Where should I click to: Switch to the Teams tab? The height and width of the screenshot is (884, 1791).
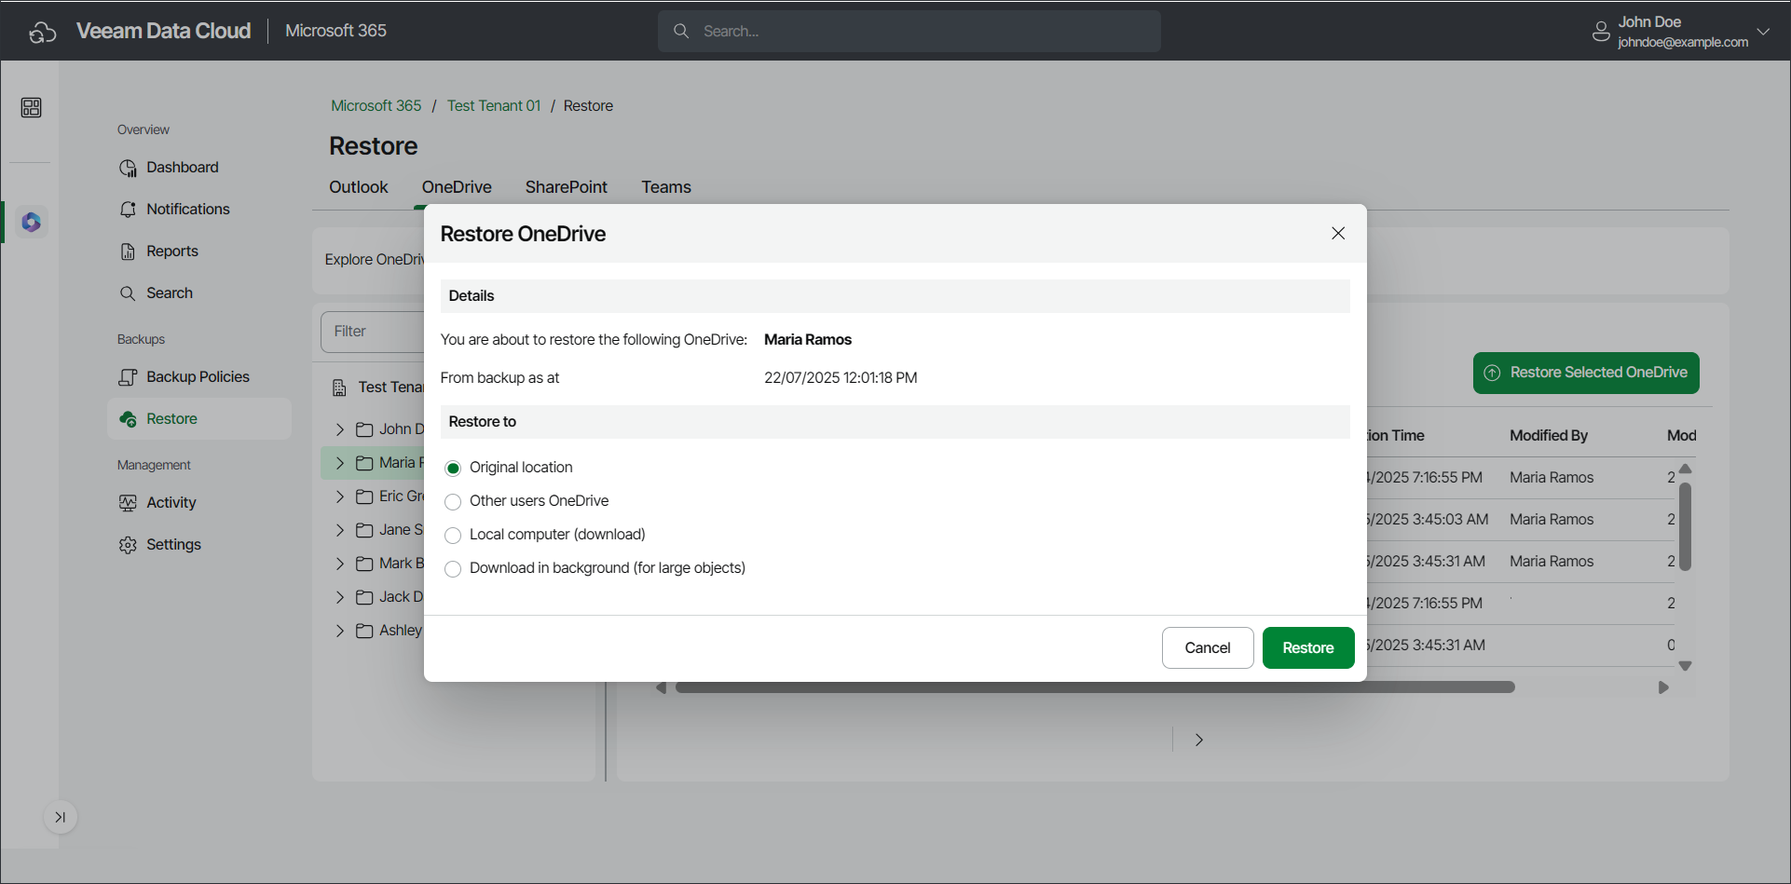pos(666,187)
